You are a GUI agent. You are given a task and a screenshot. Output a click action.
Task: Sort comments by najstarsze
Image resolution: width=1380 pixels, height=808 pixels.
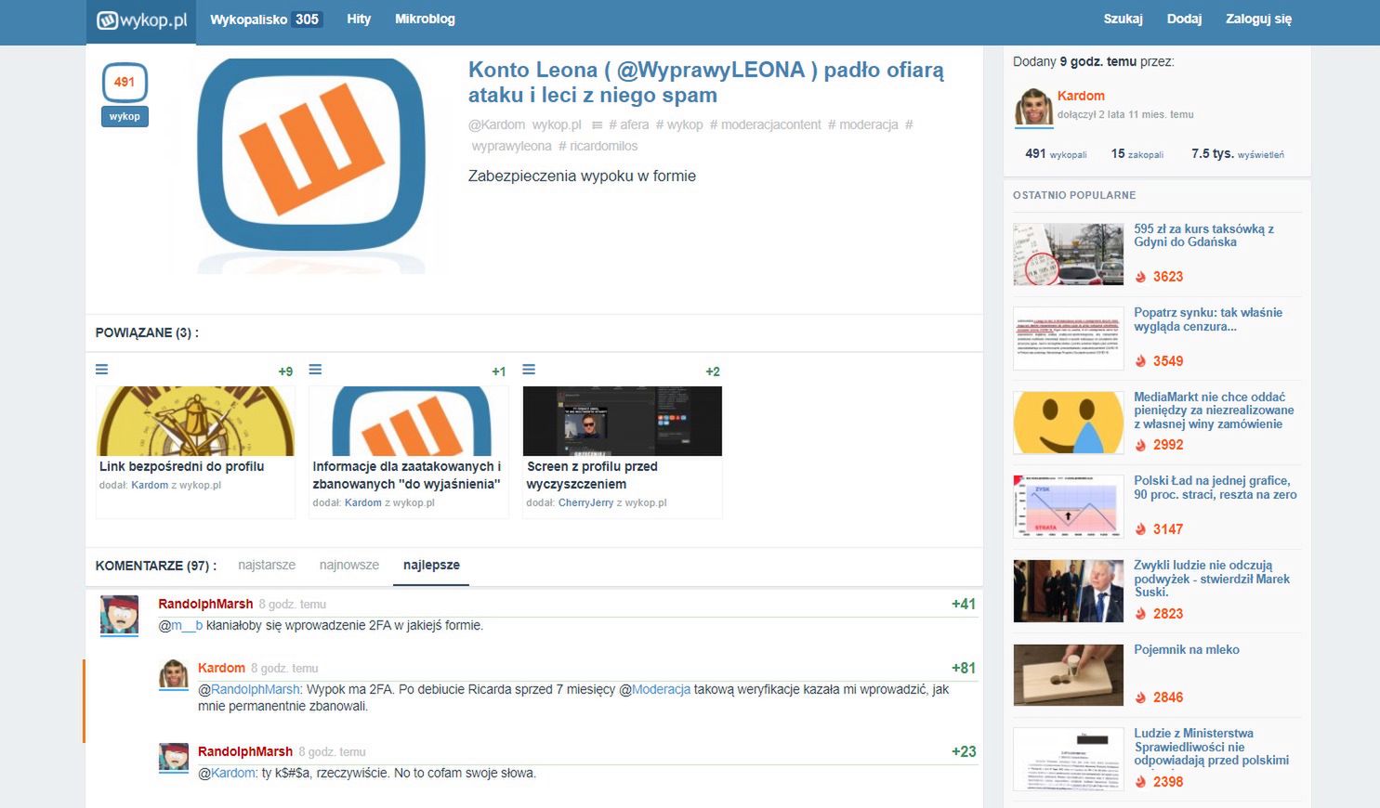tap(267, 565)
